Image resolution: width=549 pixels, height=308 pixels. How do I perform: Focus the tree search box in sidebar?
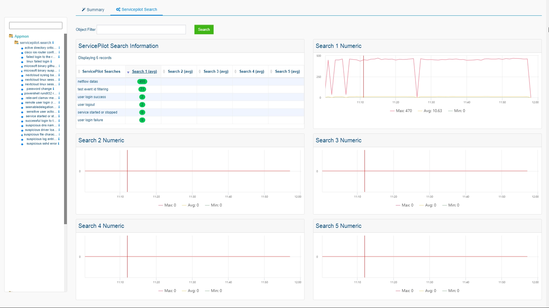pyautogui.click(x=36, y=26)
